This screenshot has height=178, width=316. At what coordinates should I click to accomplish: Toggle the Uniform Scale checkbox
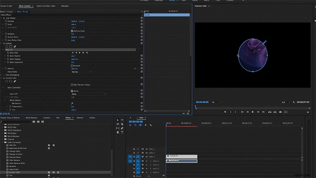coord(71,31)
